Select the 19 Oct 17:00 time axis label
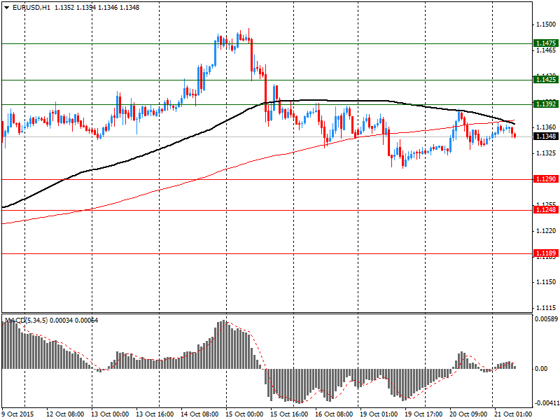This screenshot has height=420, width=560. click(423, 414)
